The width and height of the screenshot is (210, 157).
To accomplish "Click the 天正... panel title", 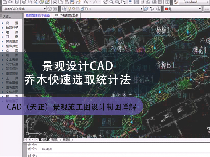I will coord(7,16).
